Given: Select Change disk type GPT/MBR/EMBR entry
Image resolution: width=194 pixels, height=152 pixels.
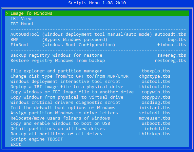Looking at the screenshot, I should [97, 76].
